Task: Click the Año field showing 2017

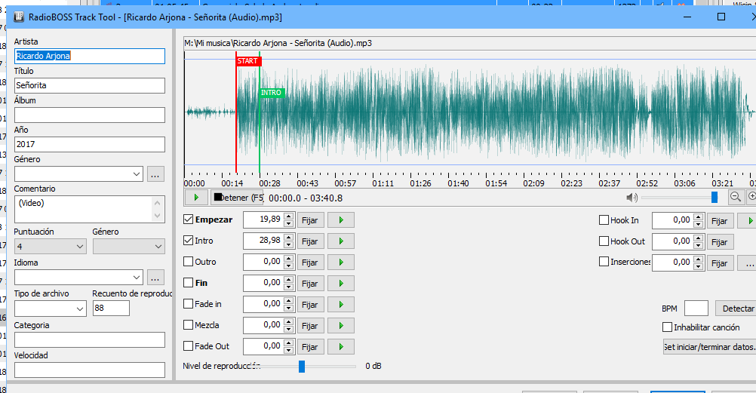Action: point(90,144)
